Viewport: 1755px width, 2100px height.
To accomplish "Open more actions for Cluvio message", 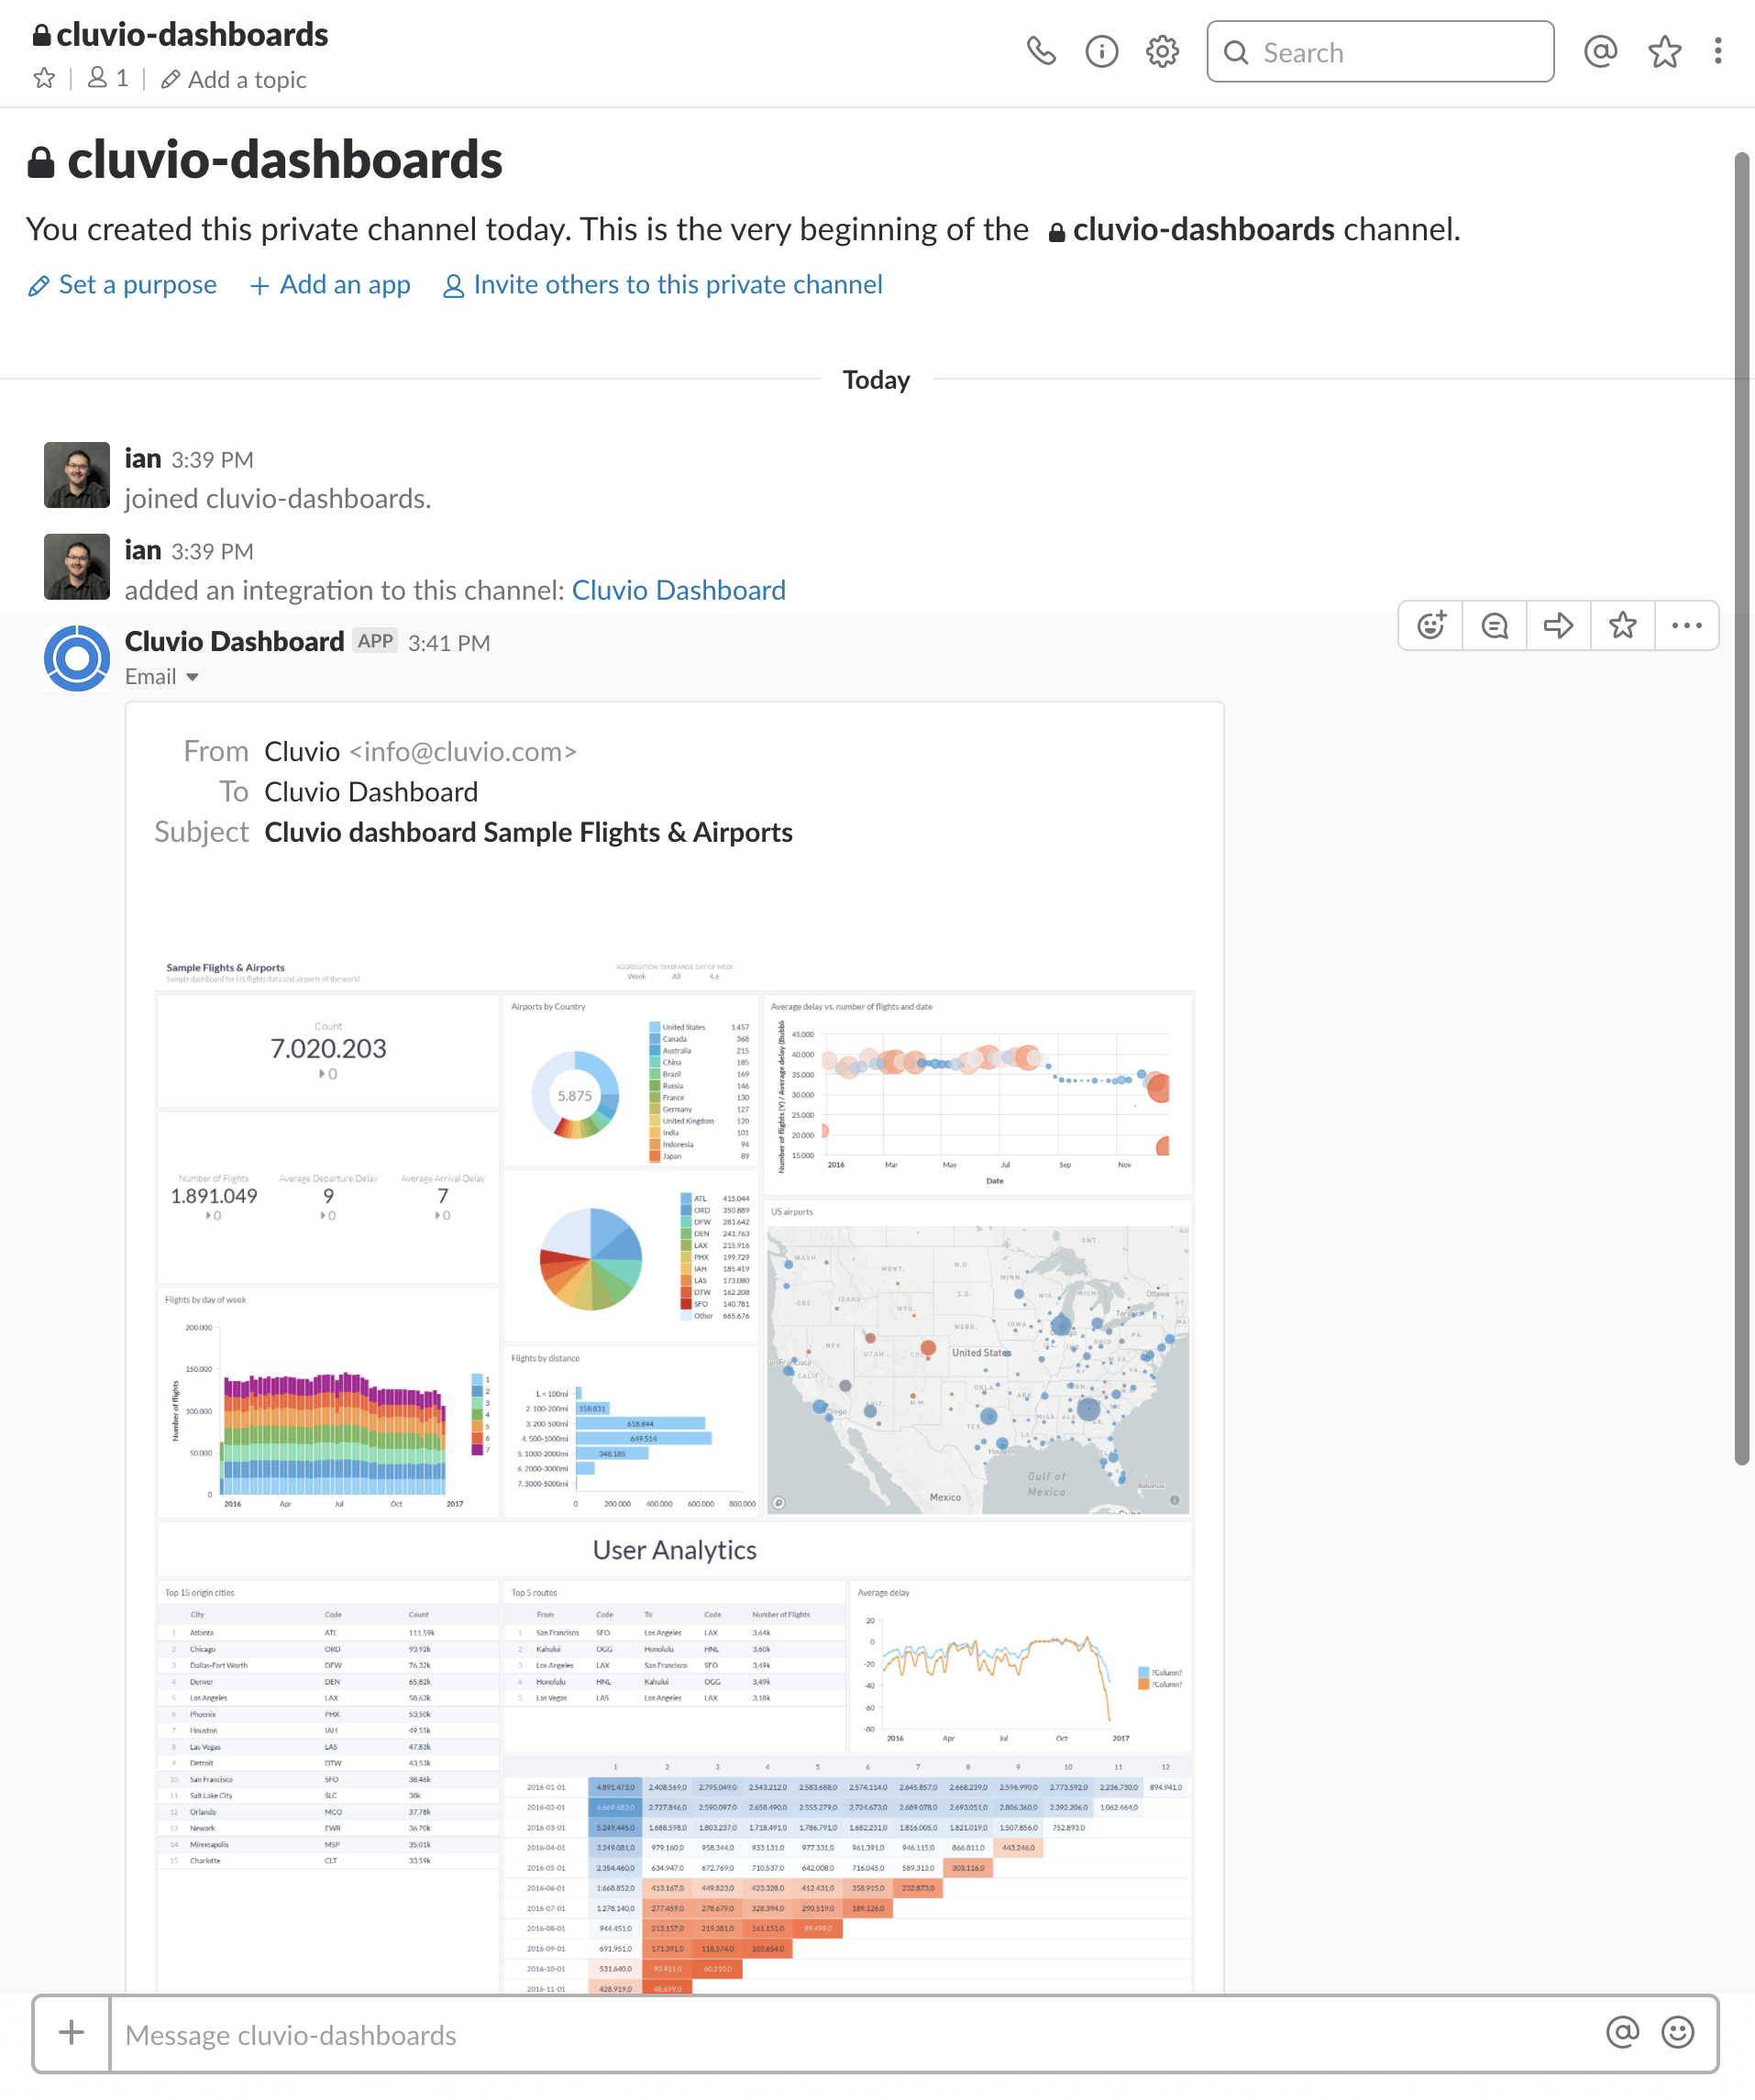I will point(1687,626).
